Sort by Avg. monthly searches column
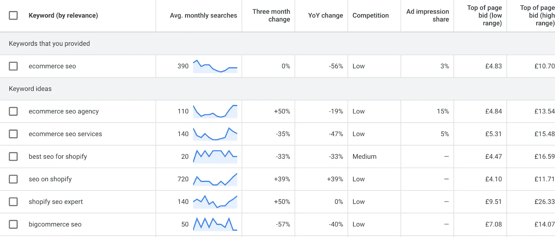The height and width of the screenshot is (237, 555). pyautogui.click(x=203, y=16)
